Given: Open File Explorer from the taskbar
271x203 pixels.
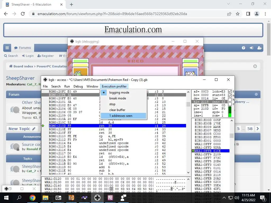Looking at the screenshot, I should tap(45, 198).
